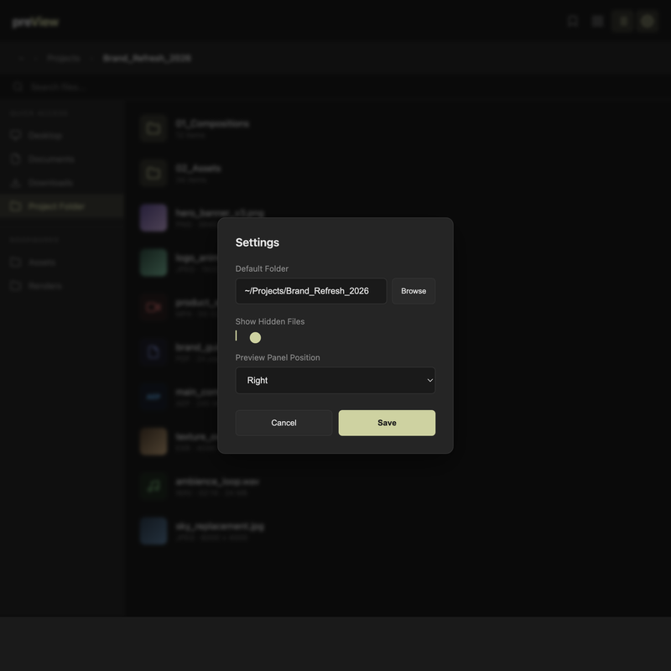Click the Browse button
671x671 pixels.
coord(414,291)
